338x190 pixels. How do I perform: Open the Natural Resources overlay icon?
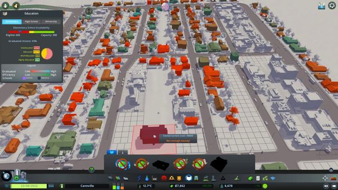click(x=265, y=178)
